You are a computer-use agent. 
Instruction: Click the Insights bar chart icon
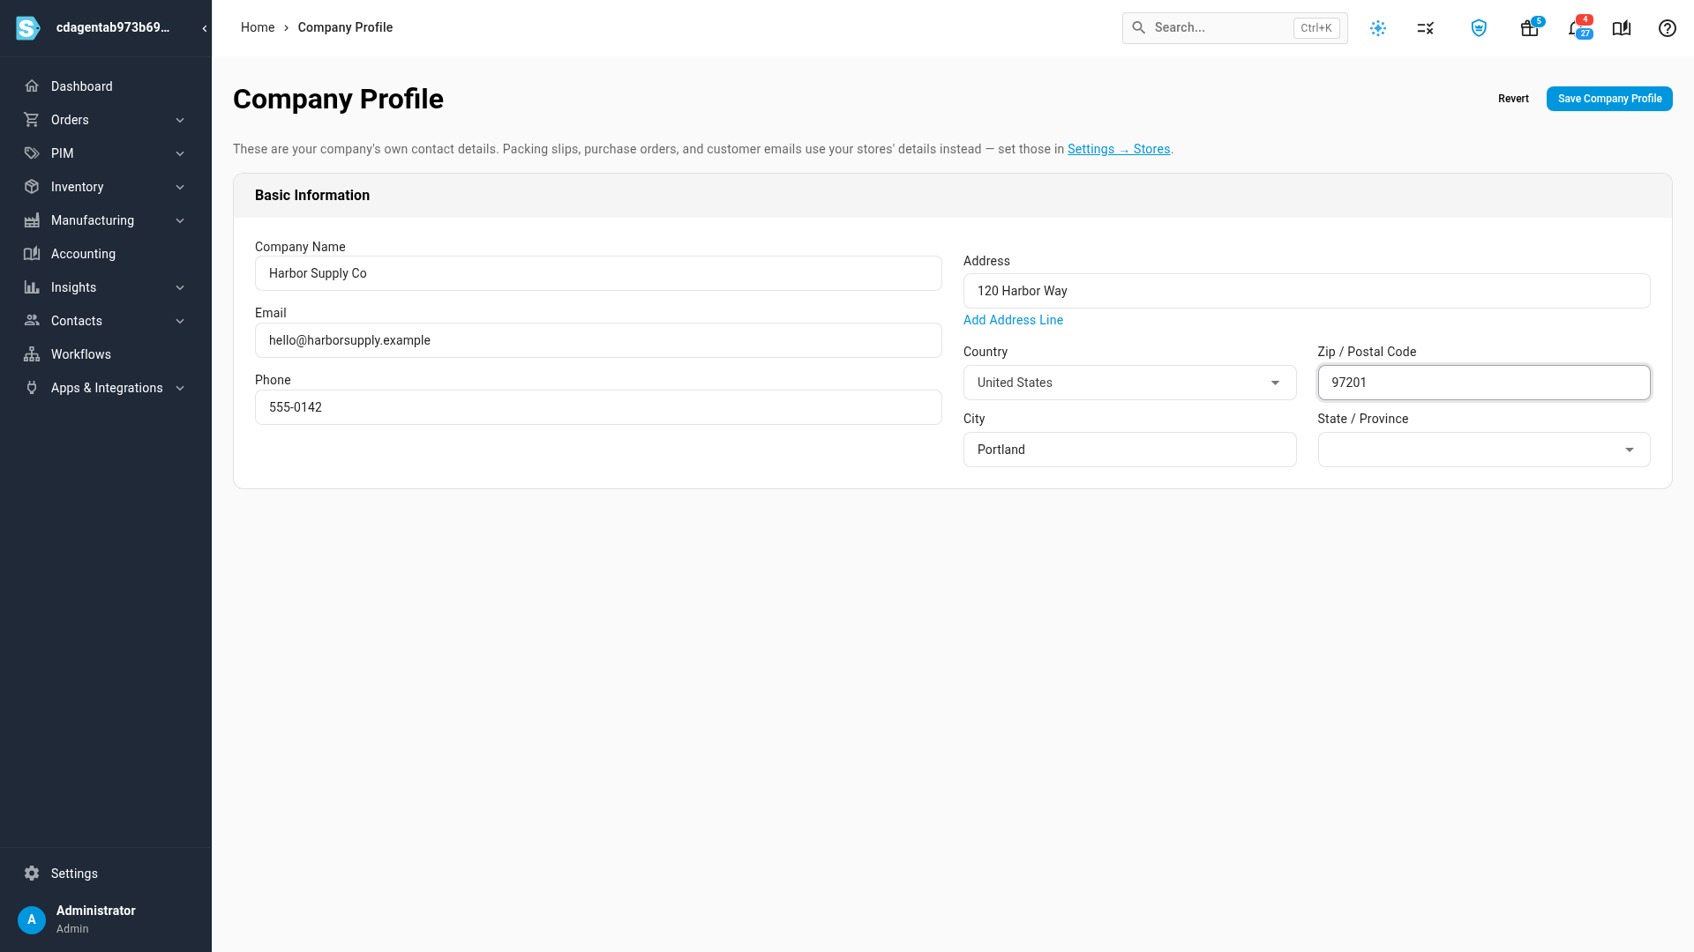32,287
